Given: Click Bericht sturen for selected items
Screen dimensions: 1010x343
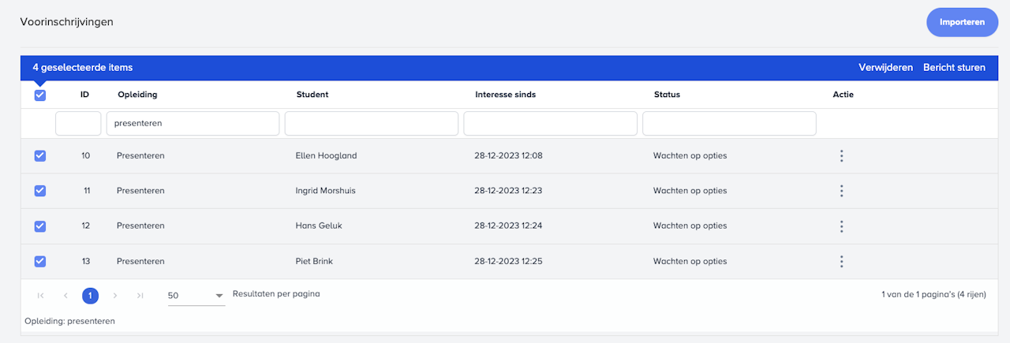Looking at the screenshot, I should (954, 68).
